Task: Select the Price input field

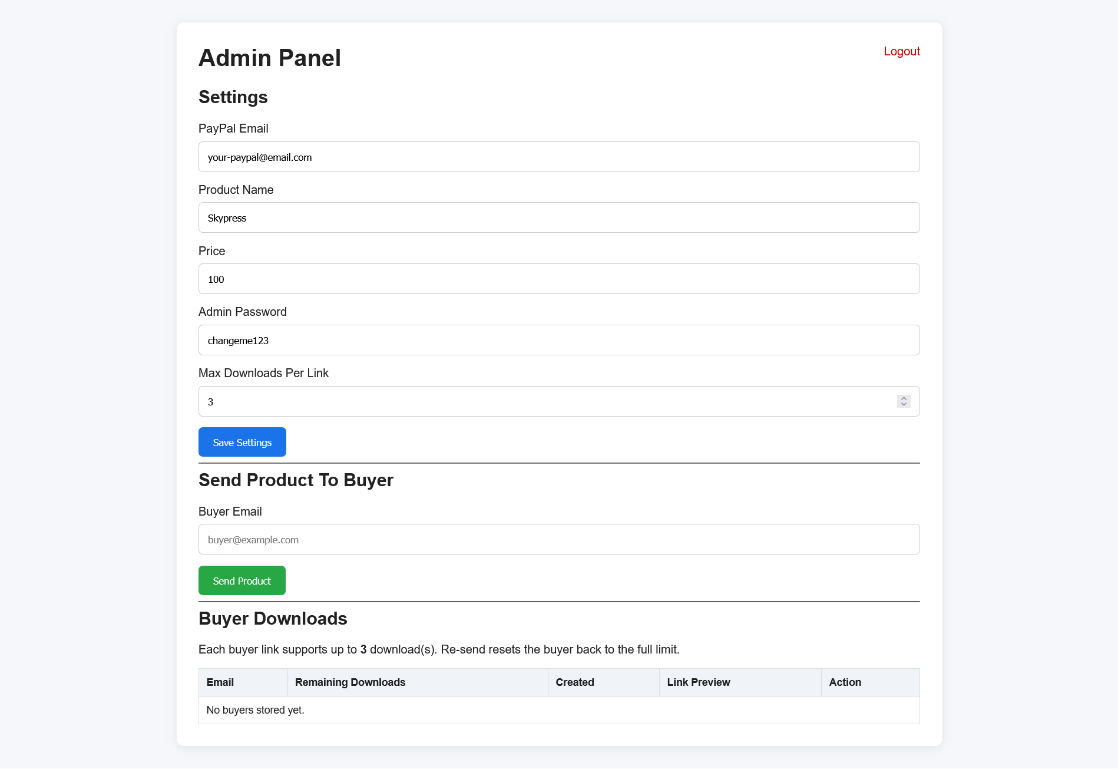Action: 558,279
